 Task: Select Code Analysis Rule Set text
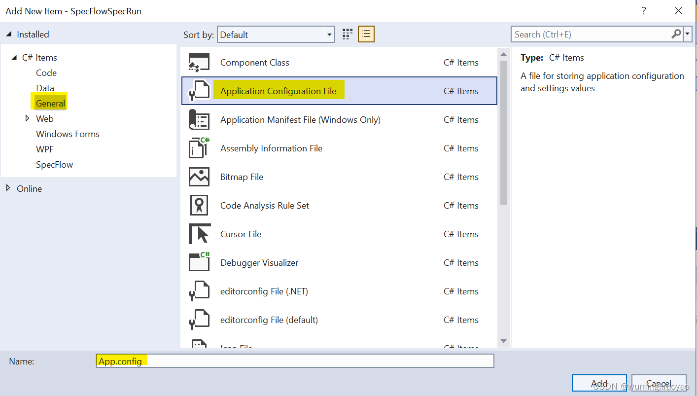[x=265, y=206]
